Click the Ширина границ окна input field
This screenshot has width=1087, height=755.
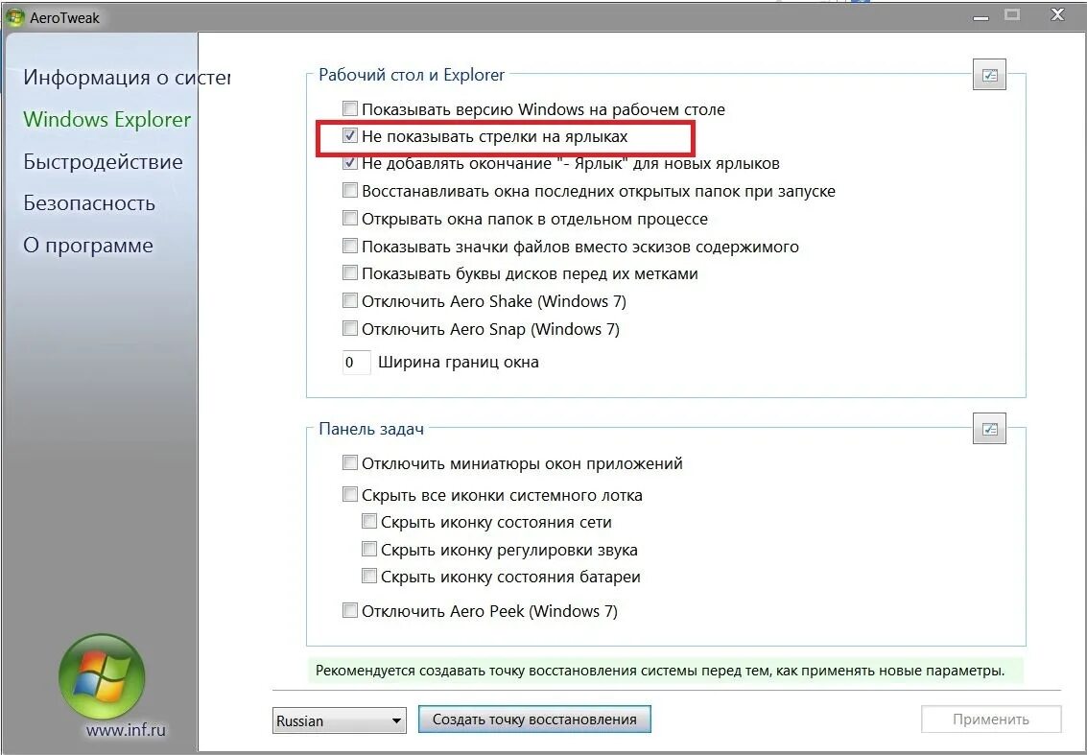(x=356, y=362)
